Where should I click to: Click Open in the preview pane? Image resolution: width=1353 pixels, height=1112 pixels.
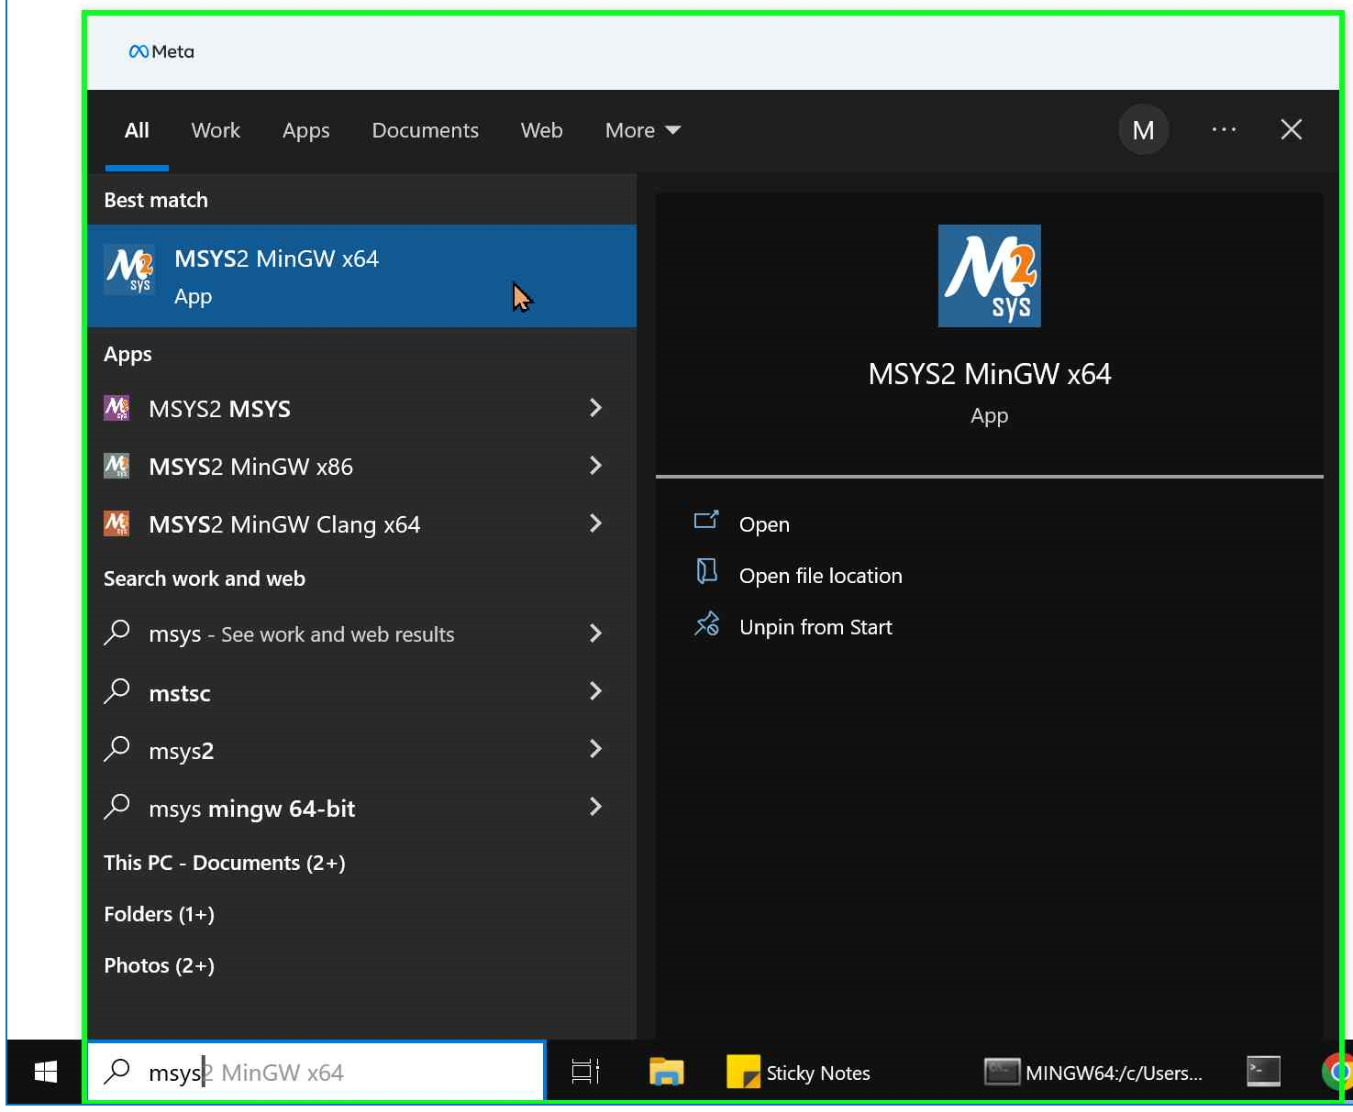click(764, 524)
